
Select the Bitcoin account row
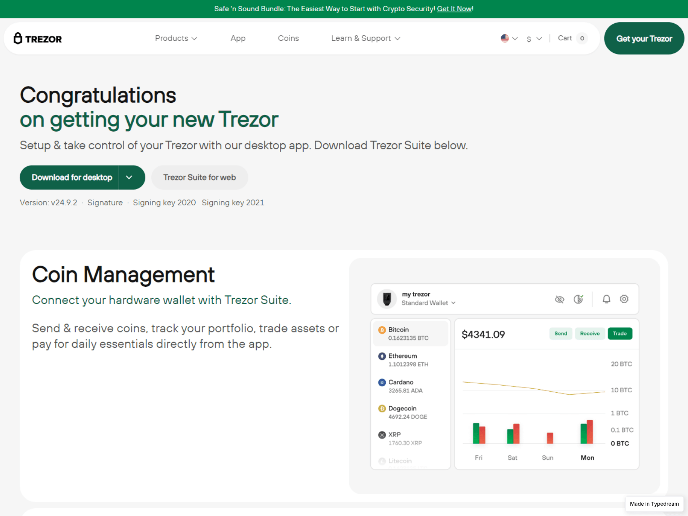411,333
